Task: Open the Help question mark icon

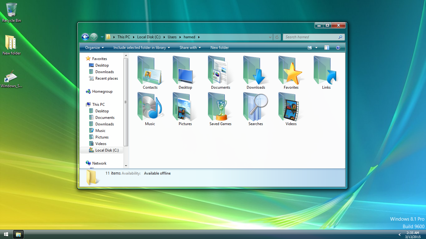Action: pyautogui.click(x=338, y=48)
